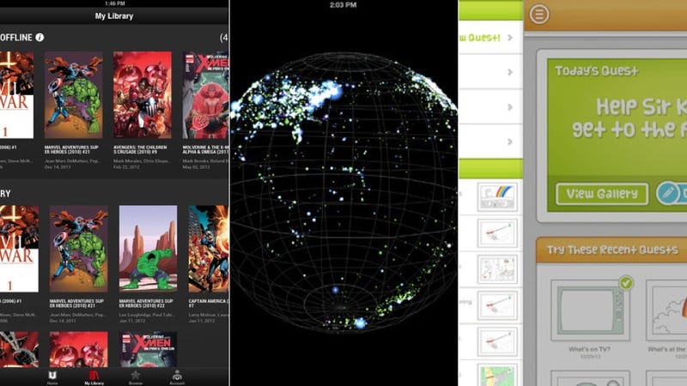Click the My Library tab label
687x386 pixels.
tap(94, 383)
